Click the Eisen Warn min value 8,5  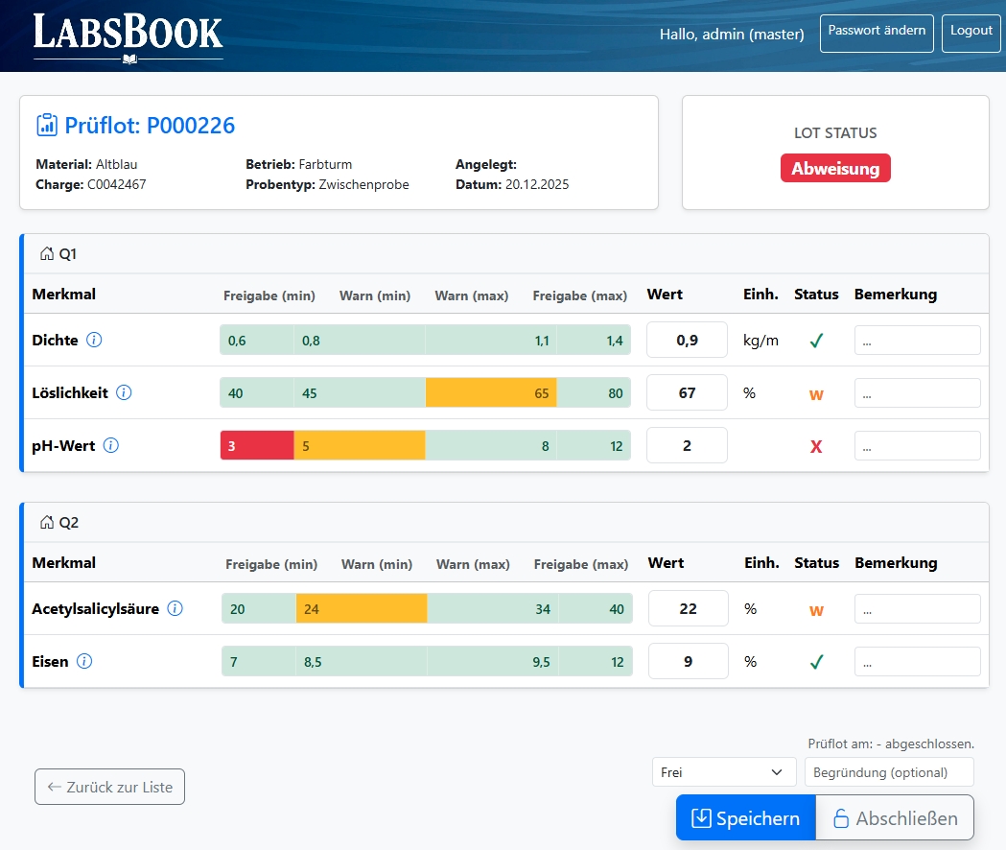pyautogui.click(x=313, y=661)
